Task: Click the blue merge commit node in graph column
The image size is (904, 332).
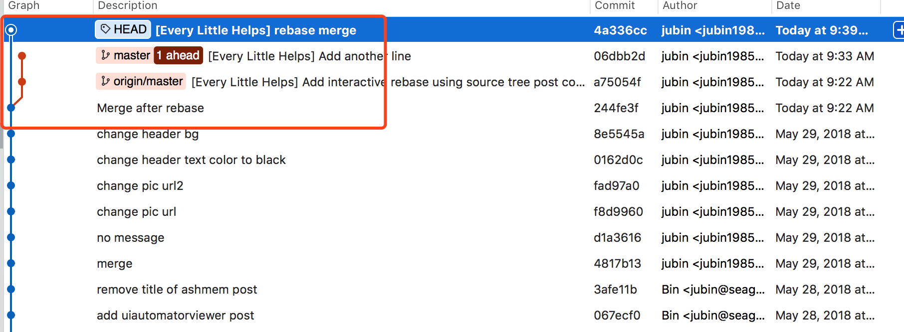Action: coord(10,108)
